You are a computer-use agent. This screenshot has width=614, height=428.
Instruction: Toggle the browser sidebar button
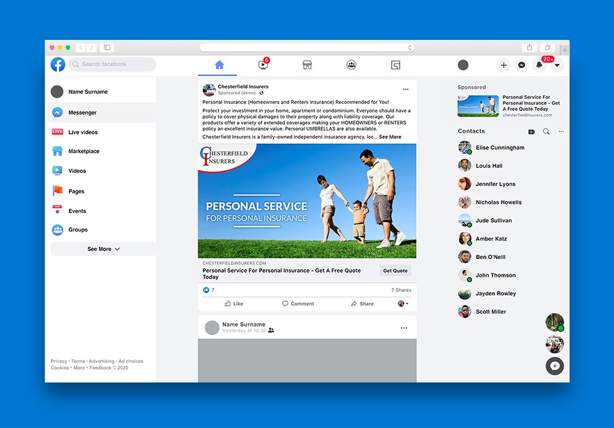click(107, 47)
